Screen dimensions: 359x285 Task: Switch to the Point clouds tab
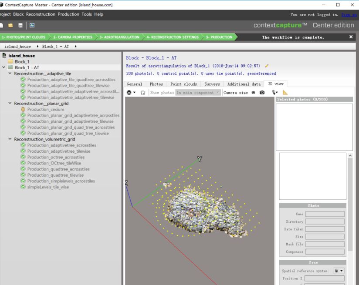(183, 84)
